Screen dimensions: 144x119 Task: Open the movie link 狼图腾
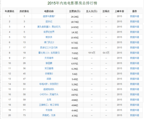[x=49, y=63]
